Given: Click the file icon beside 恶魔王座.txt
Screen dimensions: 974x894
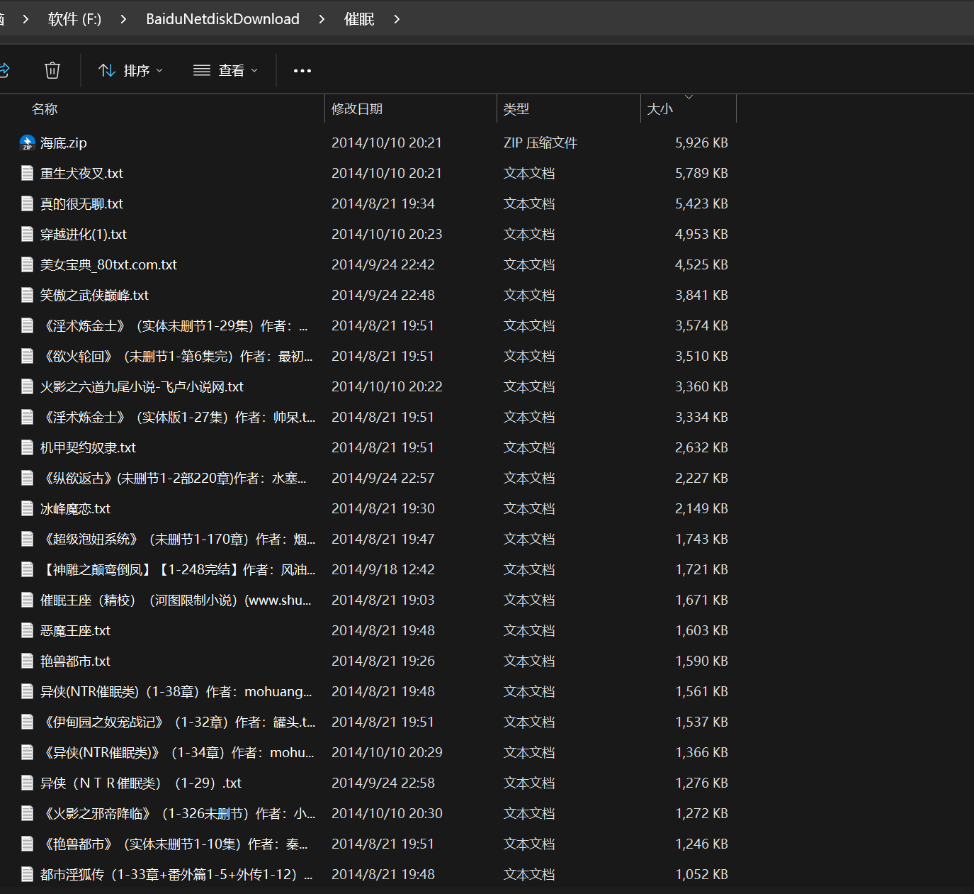Looking at the screenshot, I should (28, 630).
